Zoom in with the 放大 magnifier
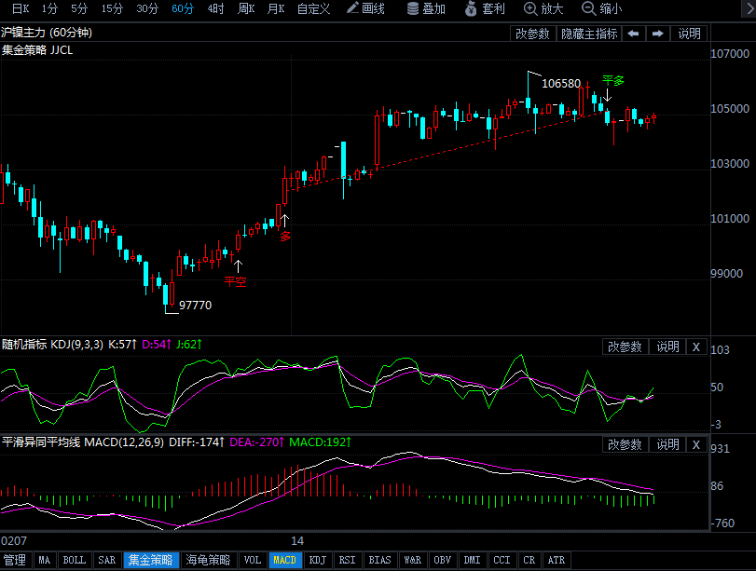The height and width of the screenshot is (571, 756). click(543, 8)
